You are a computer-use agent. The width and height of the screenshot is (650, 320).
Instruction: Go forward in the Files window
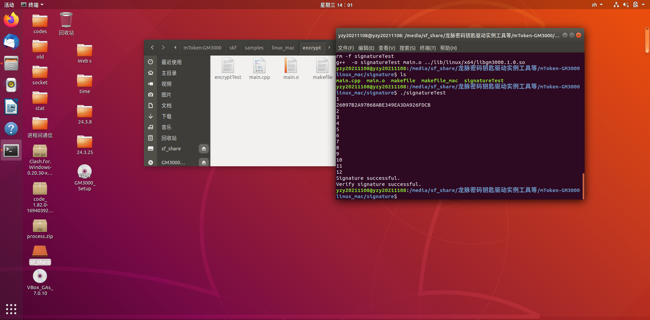163,47
